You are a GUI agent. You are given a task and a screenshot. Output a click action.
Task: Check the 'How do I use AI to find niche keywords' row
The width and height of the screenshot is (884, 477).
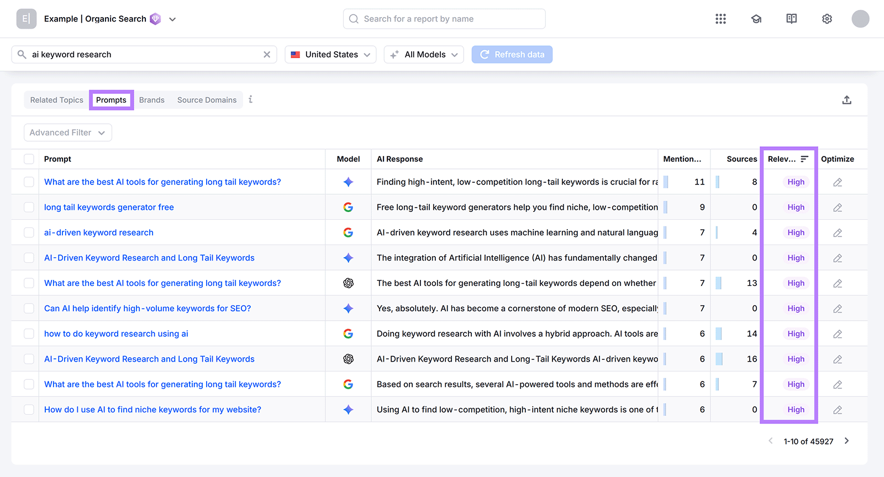29,410
